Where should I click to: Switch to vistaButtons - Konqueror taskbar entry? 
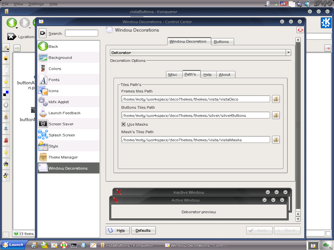[x=127, y=245]
